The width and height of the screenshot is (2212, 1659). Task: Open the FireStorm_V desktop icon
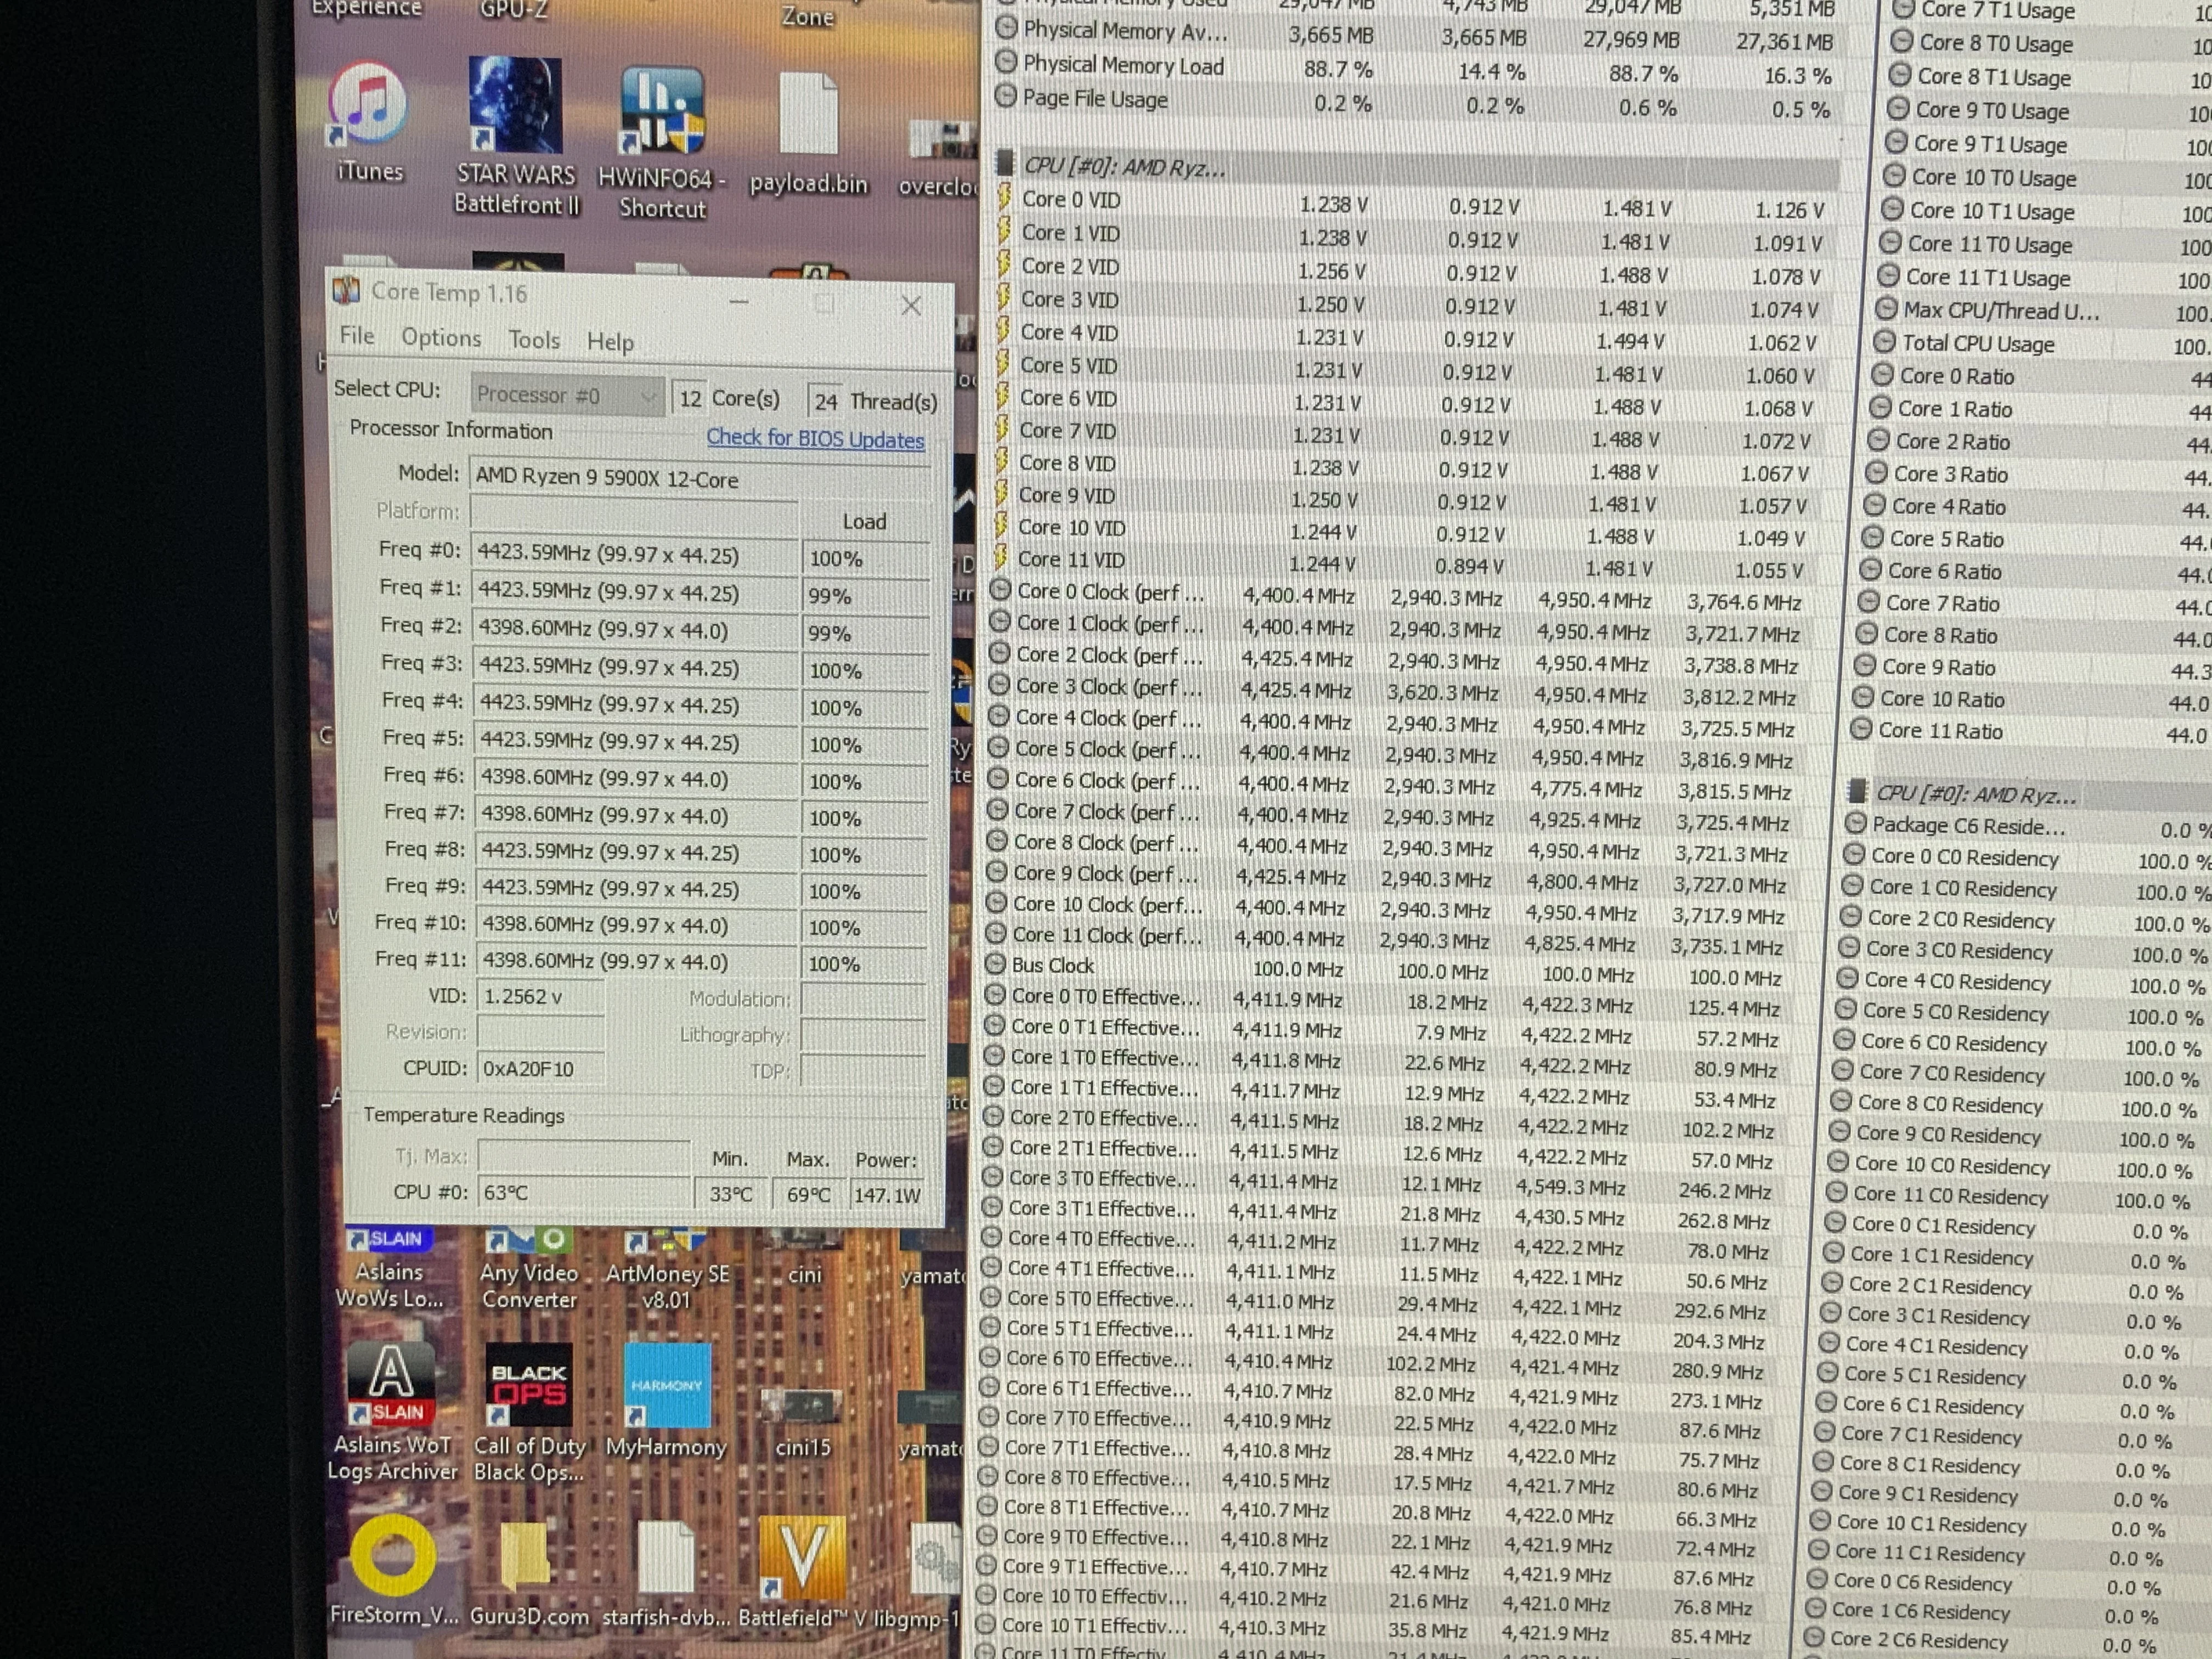pos(394,1569)
